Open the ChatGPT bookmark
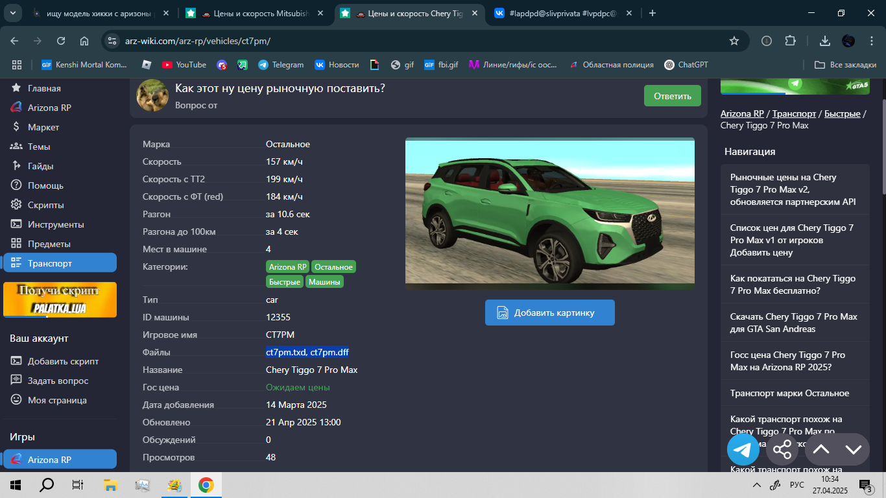Screen dimensions: 886x498 click(686, 64)
